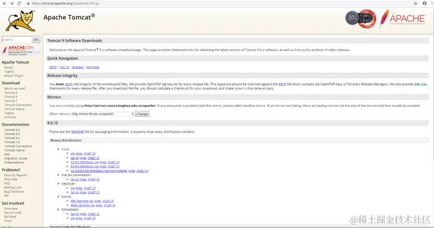This screenshot has height=228, width=434.
Task: Open Migration Guide sidebar link
Action: pyautogui.click(x=16, y=158)
